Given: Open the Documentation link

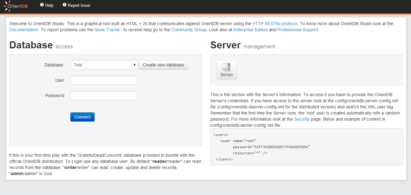Looking at the screenshot, I should [24, 30].
